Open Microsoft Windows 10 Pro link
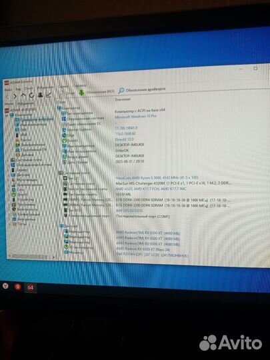The width and height of the screenshot is (270, 360). 136,117
